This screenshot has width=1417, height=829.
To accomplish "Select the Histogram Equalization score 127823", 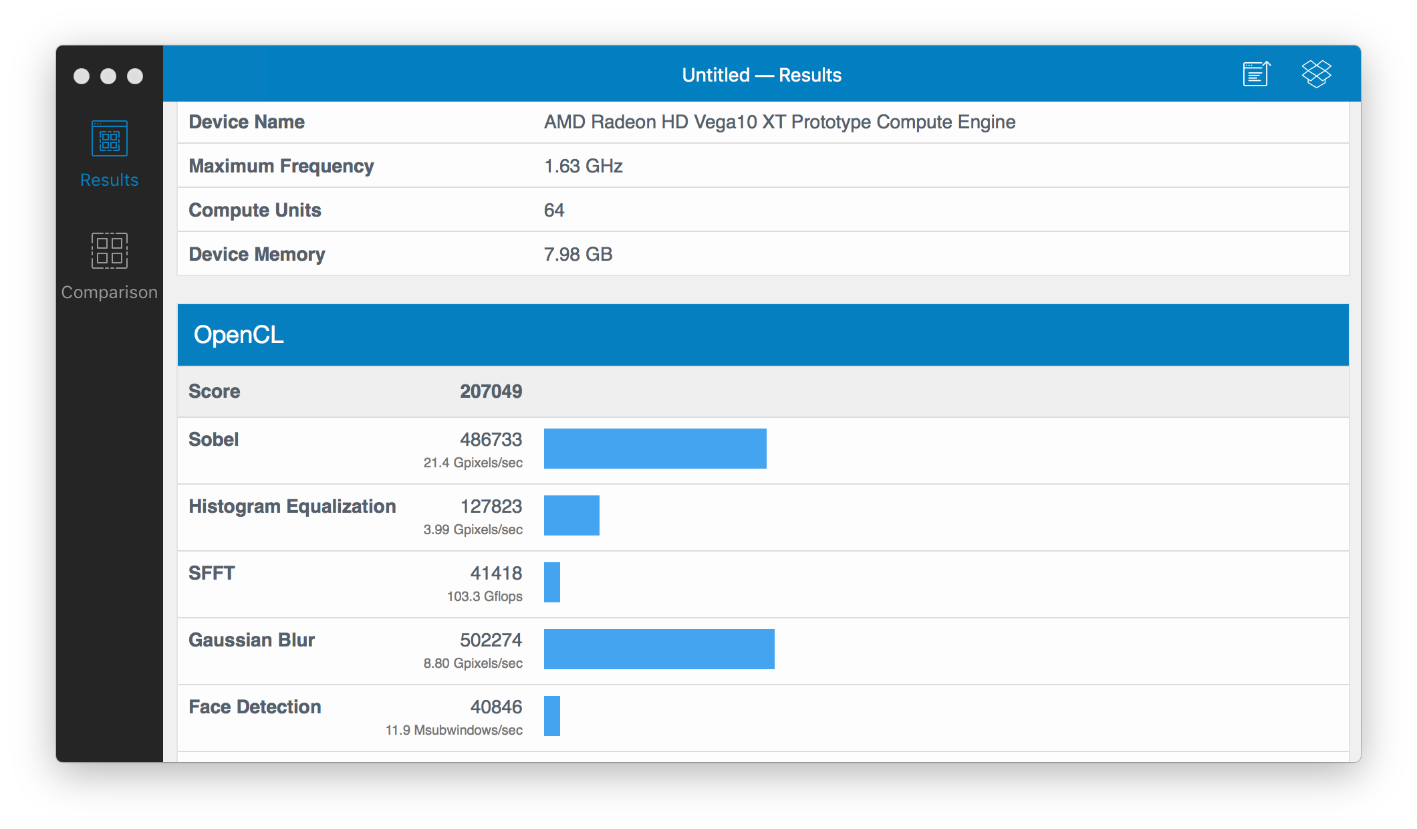I will click(x=491, y=506).
